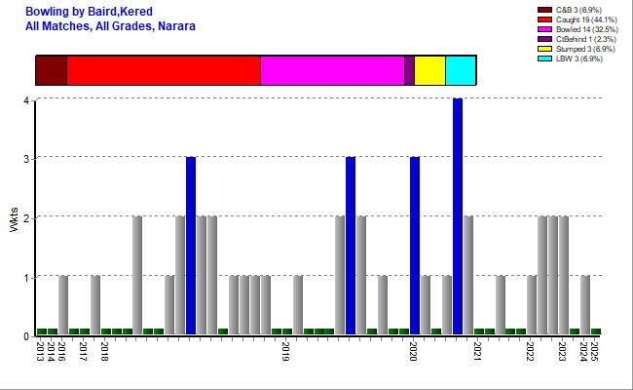Screen dimensions: 633x390
Task: Click the "Wkts" y-axis label
Action: pos(15,220)
